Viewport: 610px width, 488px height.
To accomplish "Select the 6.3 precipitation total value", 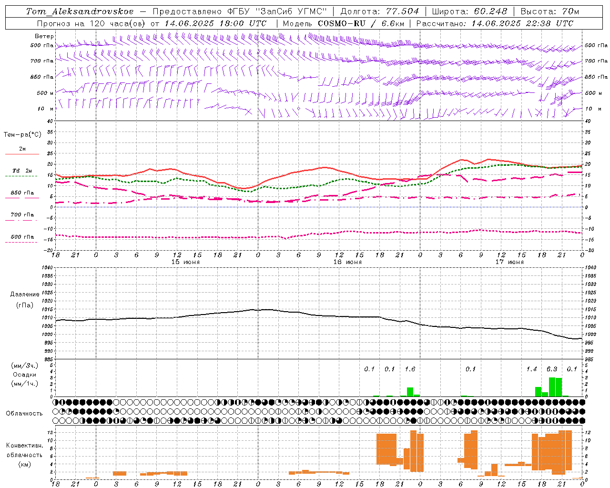I will 552,369.
